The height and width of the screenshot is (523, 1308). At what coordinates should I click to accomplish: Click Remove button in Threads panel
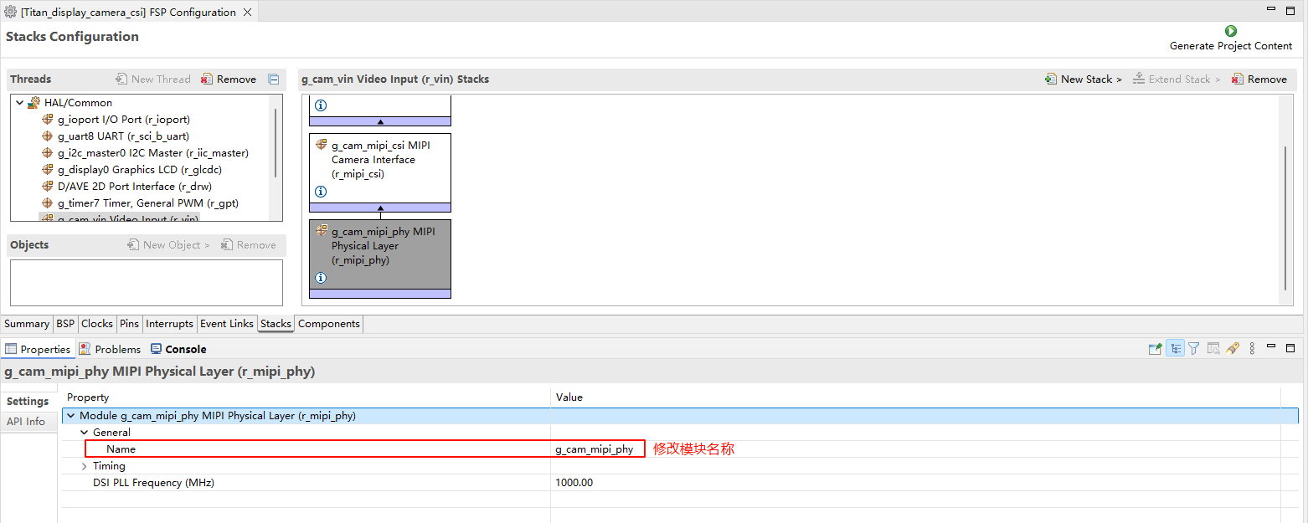coord(229,79)
